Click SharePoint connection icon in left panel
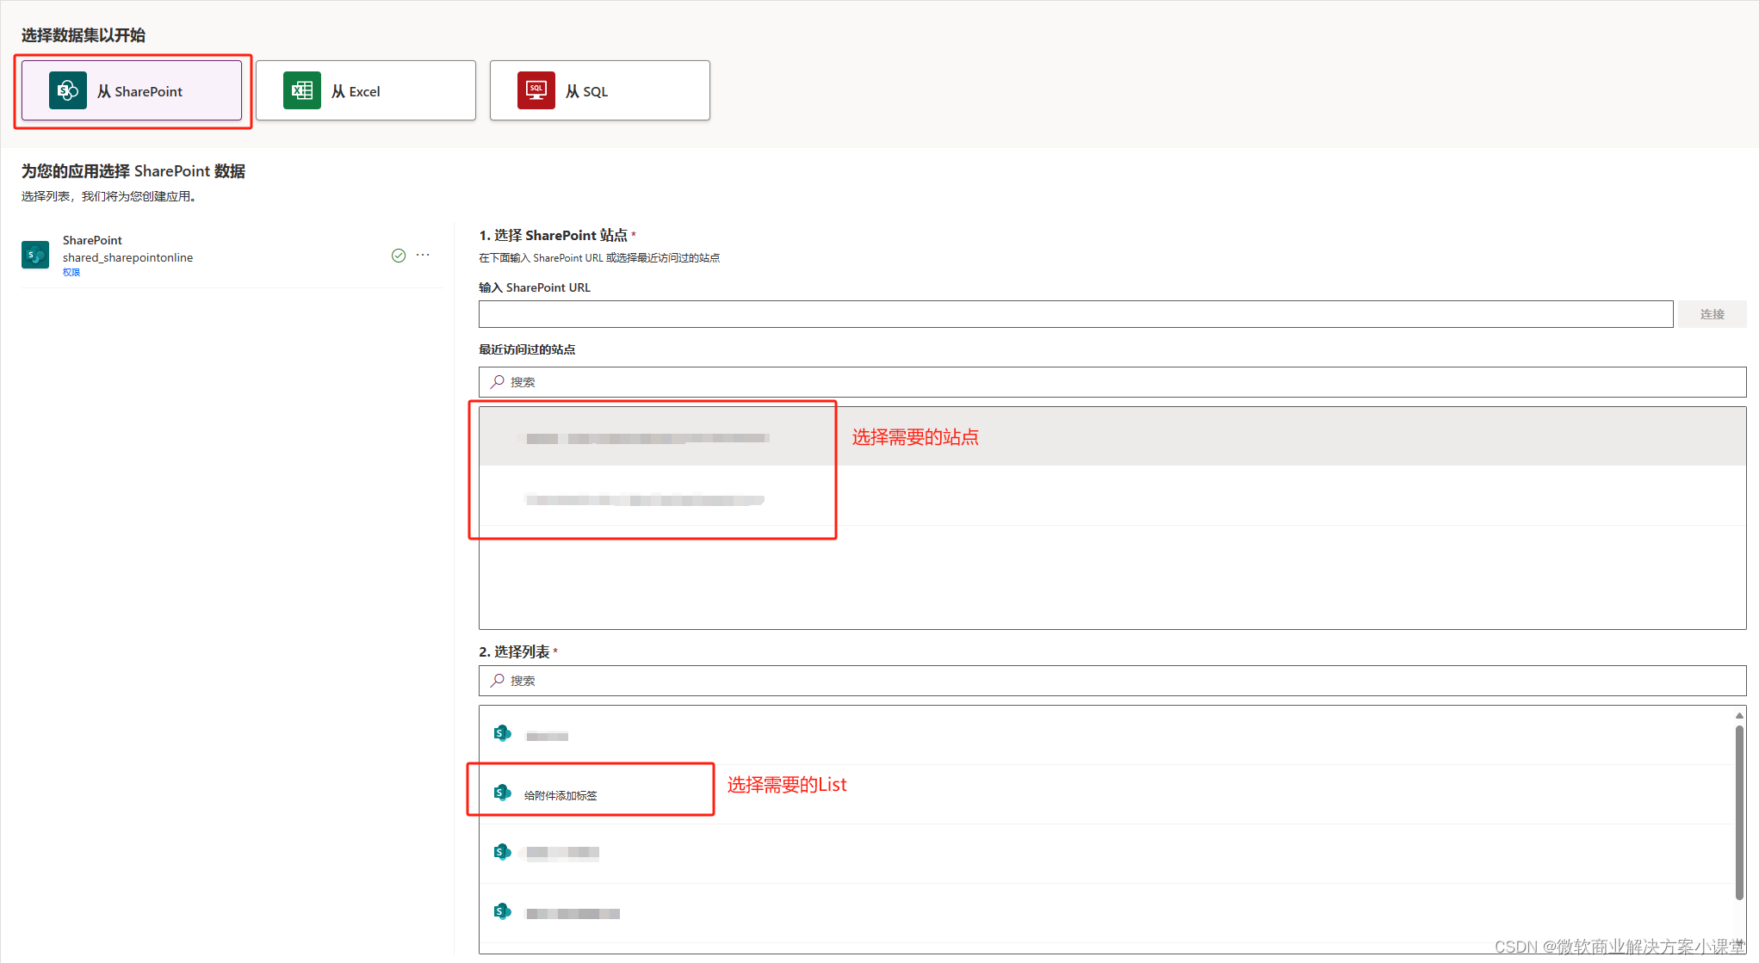The width and height of the screenshot is (1759, 963). click(35, 255)
